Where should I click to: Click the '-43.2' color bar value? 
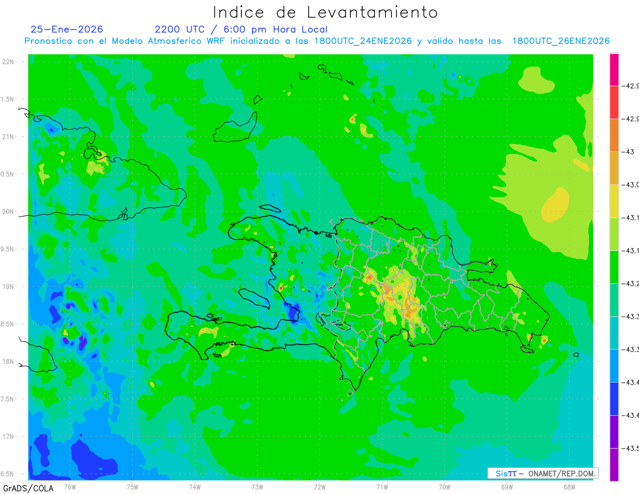point(632,284)
